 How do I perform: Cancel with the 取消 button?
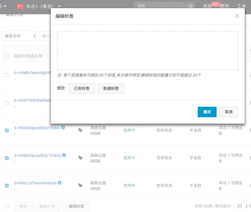coord(229,112)
